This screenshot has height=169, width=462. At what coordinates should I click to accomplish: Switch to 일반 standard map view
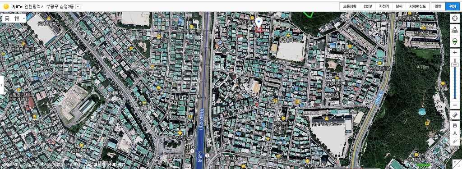(x=438, y=6)
